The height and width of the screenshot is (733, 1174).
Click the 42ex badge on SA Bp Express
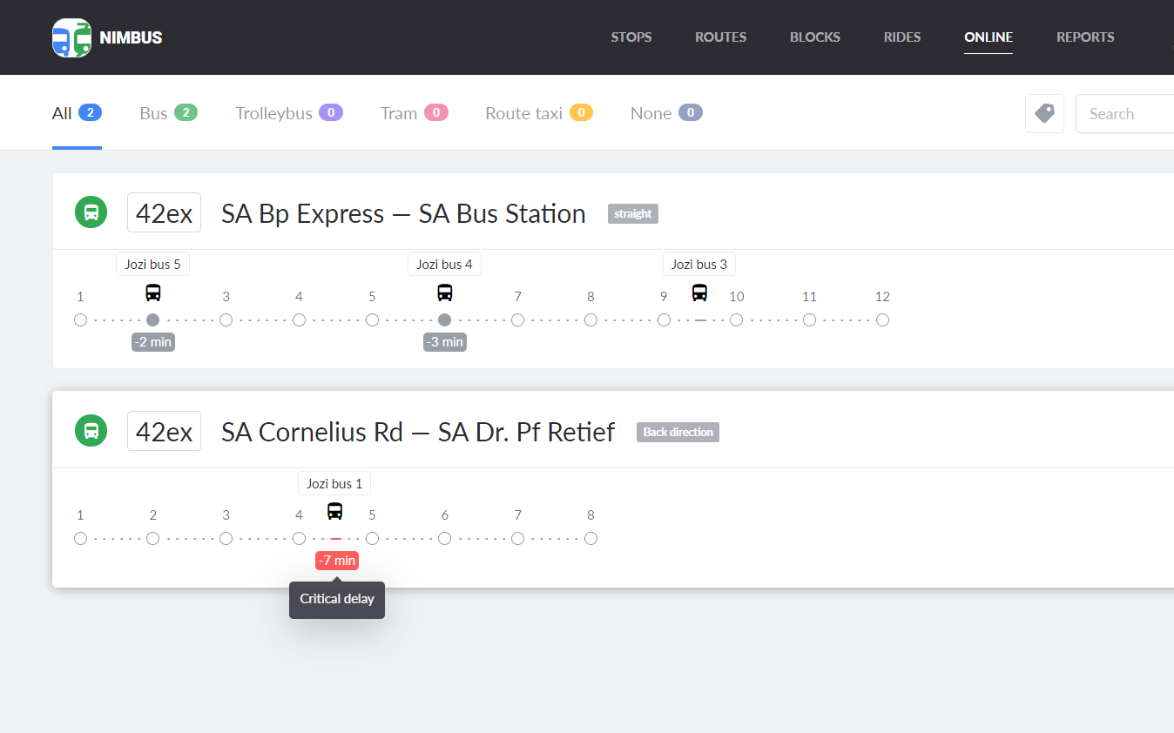click(164, 213)
